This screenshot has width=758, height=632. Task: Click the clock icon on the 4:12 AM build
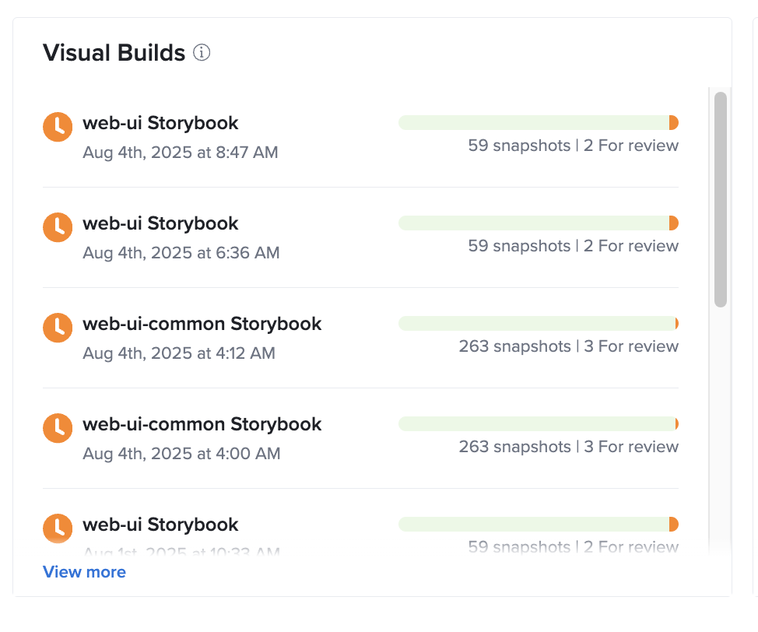(x=57, y=328)
